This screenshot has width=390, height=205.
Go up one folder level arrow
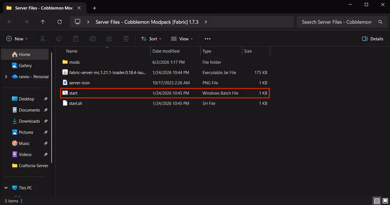[x=43, y=22]
